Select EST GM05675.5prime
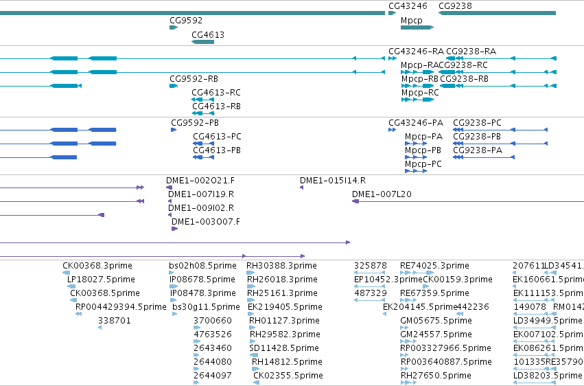Screen dimensions: 584x386 pos(436,321)
